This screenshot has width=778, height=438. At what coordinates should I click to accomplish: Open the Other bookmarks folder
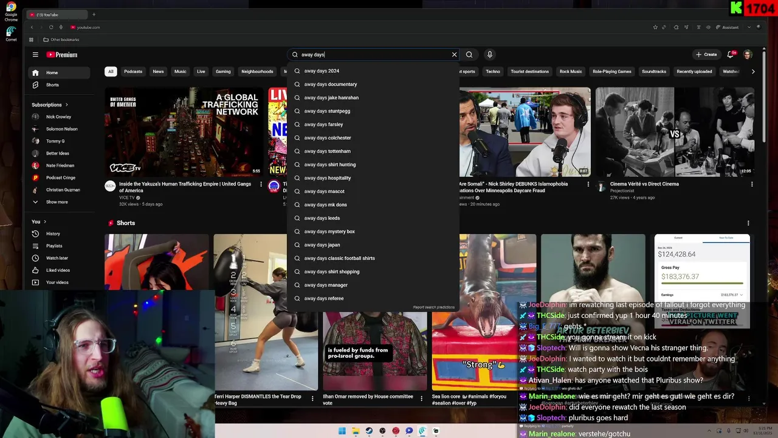click(x=61, y=40)
